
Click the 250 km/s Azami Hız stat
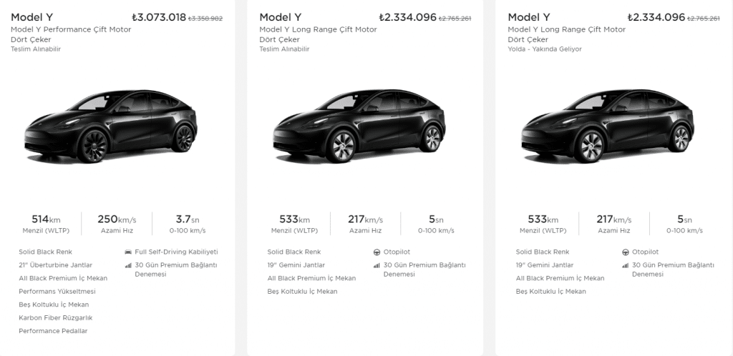pyautogui.click(x=117, y=224)
